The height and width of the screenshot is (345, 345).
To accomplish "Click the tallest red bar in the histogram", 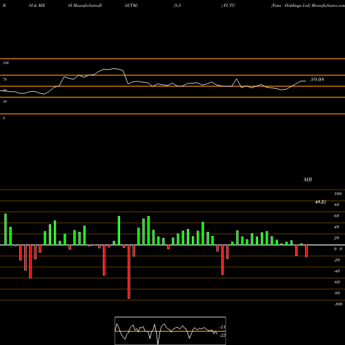I will [x=129, y=272].
